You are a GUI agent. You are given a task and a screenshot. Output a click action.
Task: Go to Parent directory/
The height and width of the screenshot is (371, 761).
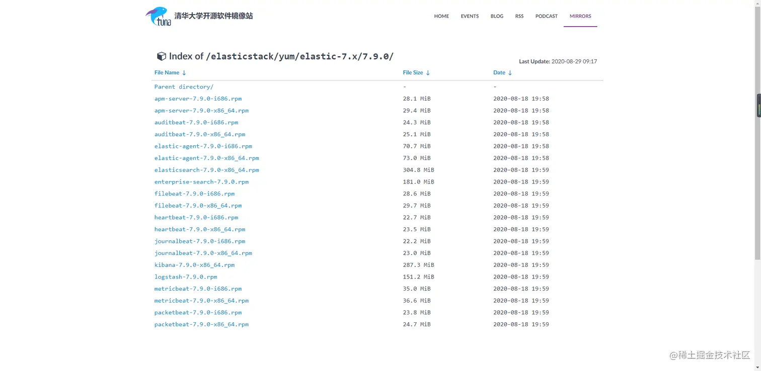184,87
